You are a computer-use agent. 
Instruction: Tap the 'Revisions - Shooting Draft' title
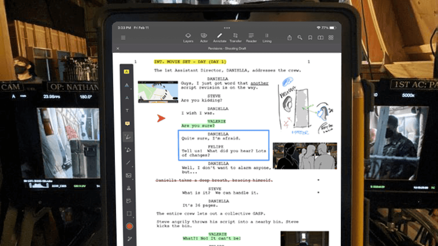pos(227,48)
